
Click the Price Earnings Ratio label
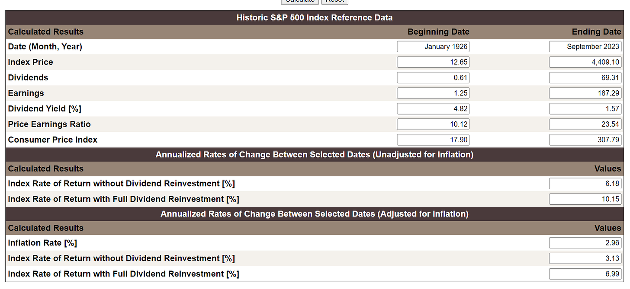coord(49,124)
